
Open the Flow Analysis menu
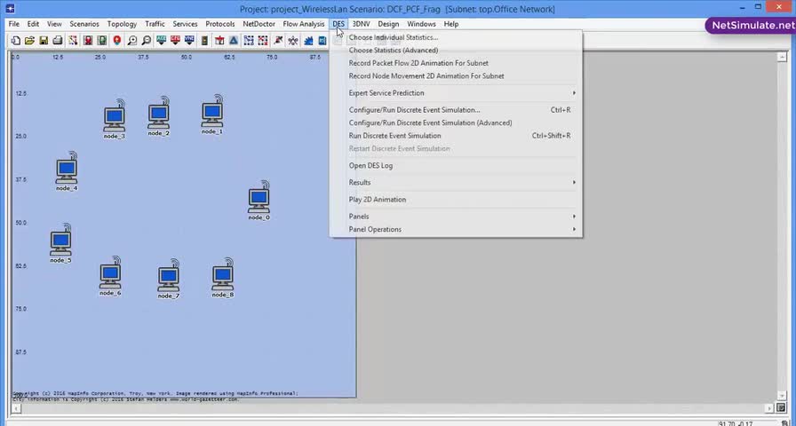(x=304, y=24)
